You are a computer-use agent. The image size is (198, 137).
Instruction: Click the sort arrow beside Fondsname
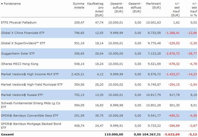2,4
